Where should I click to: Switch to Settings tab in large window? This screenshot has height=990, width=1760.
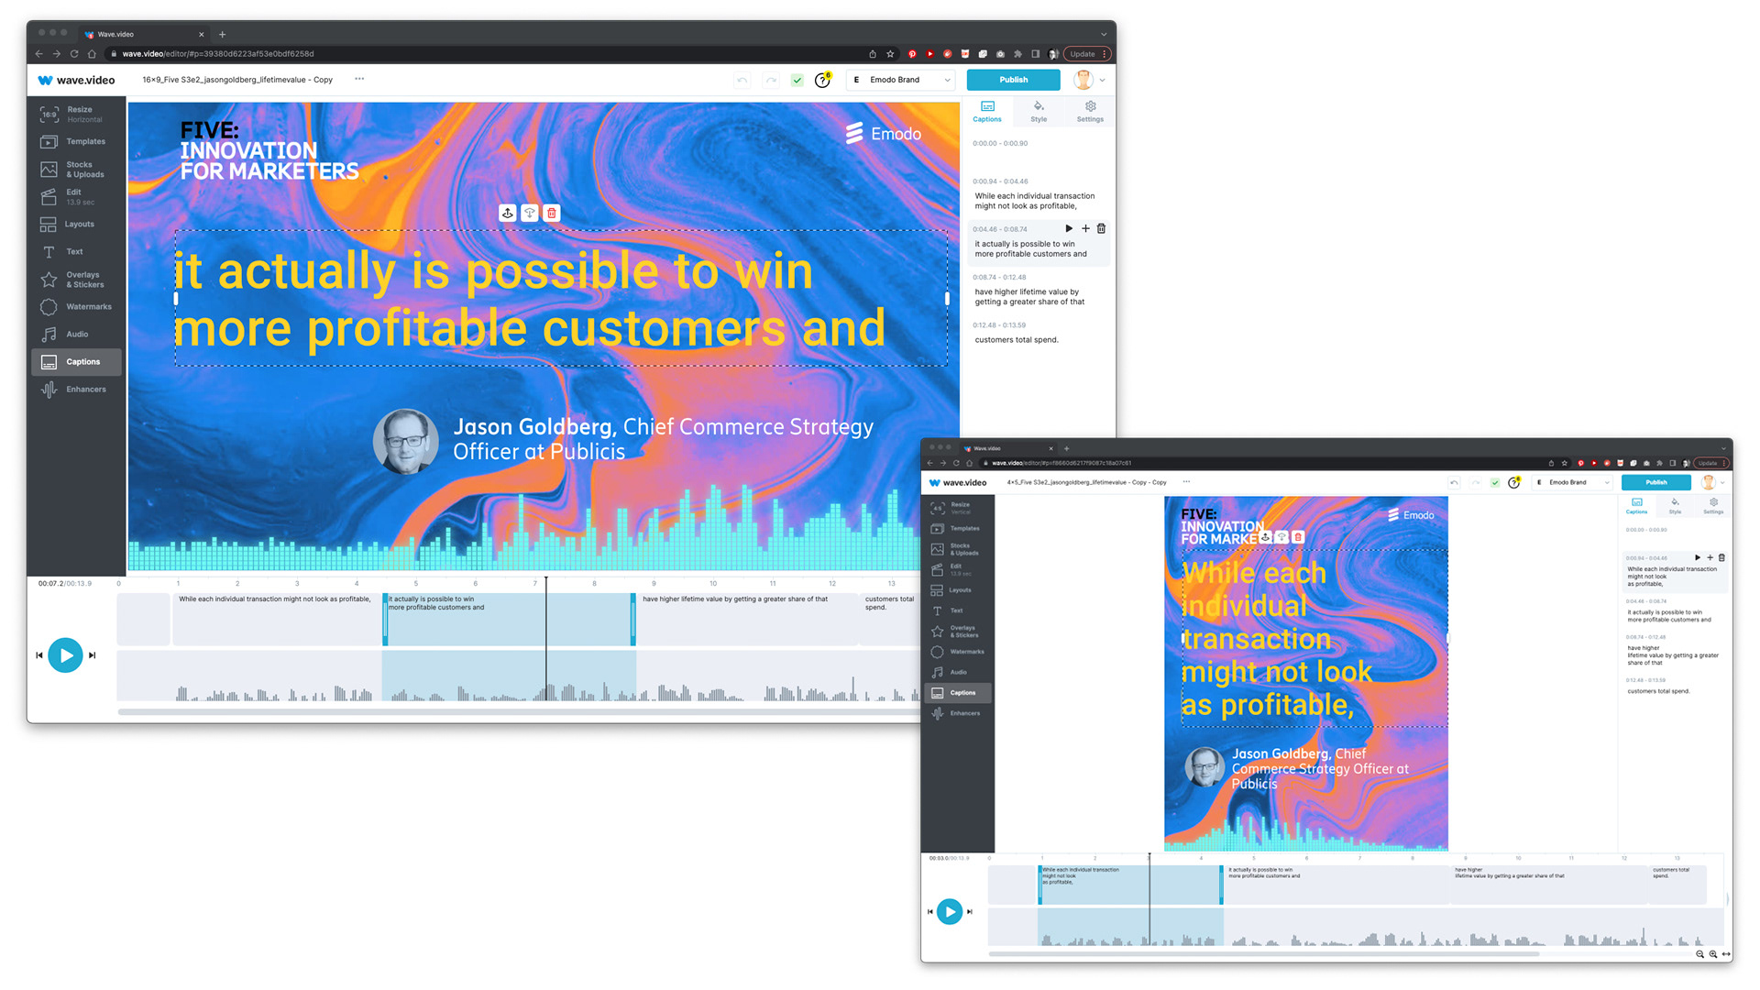click(x=1090, y=111)
